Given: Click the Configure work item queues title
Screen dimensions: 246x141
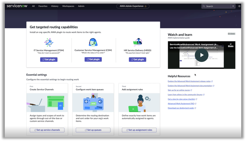Looking at the screenshot, I should tap(90, 89).
